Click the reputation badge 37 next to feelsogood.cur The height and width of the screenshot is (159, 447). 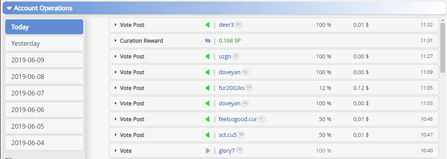point(261,118)
